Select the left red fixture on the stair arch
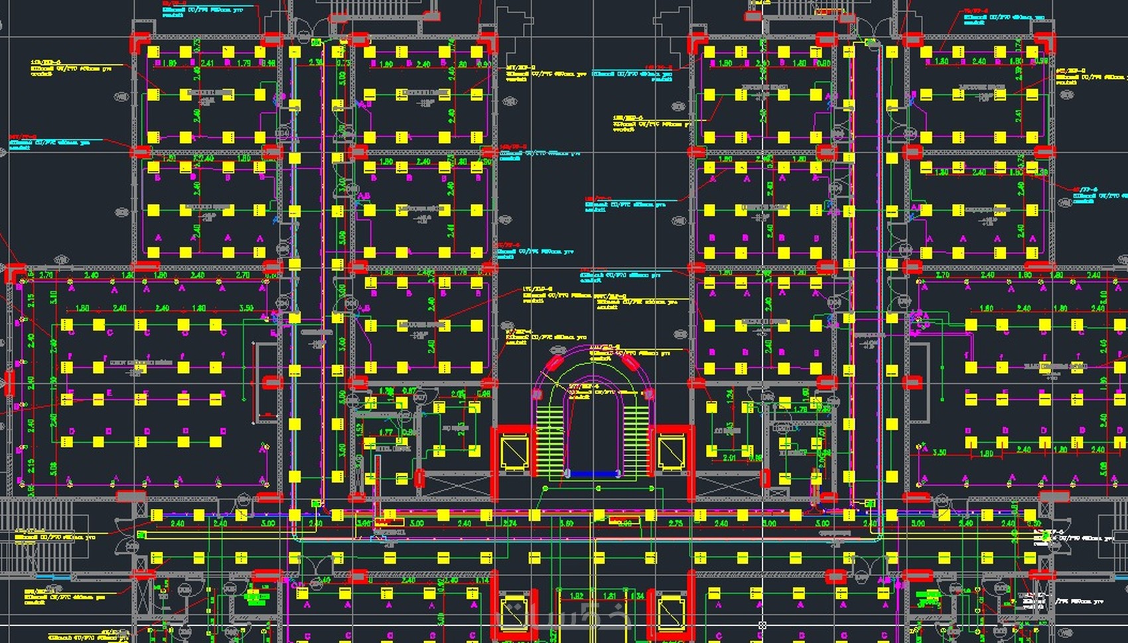The image size is (1128, 643). tap(555, 363)
